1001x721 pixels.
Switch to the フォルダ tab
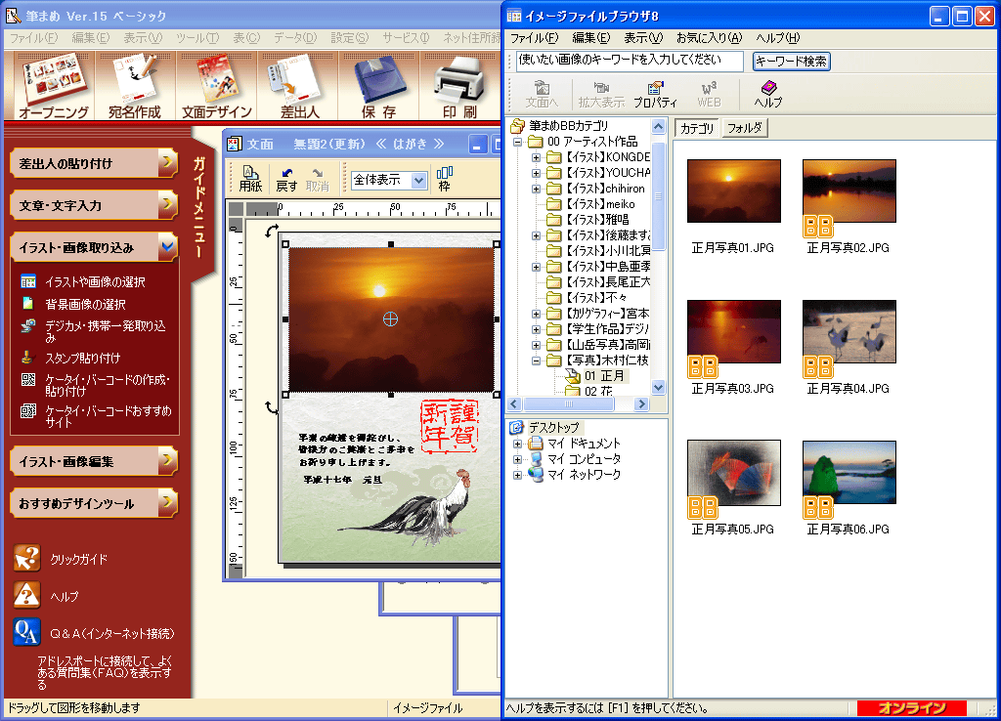pos(745,128)
